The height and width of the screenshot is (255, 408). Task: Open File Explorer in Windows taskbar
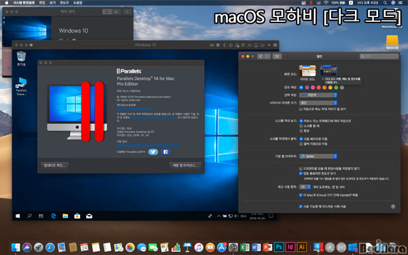click(65, 216)
